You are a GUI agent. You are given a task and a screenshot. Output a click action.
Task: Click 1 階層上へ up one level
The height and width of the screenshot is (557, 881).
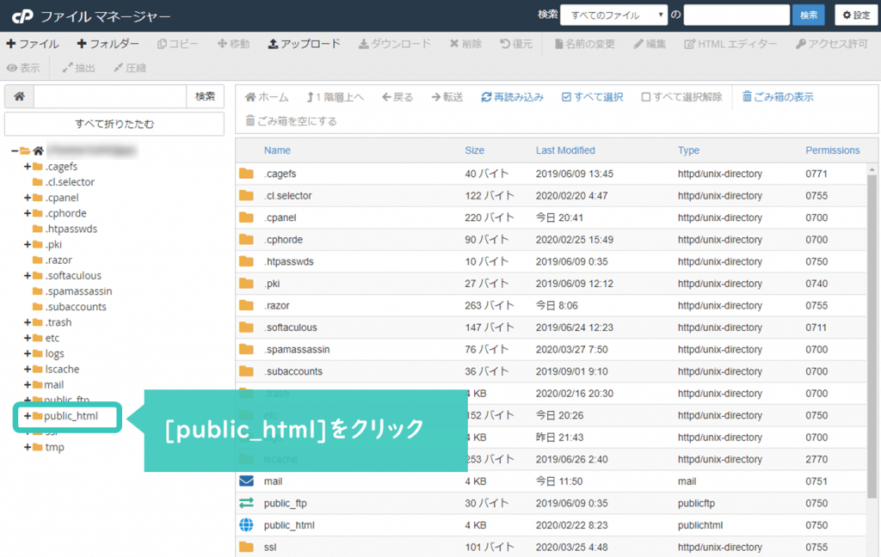pyautogui.click(x=335, y=97)
